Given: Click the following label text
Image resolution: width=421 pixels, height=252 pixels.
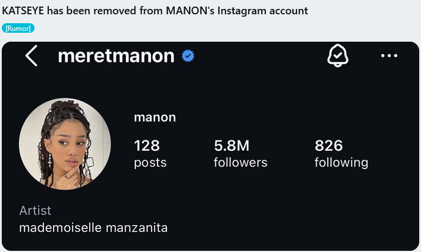Looking at the screenshot, I should click(341, 163).
